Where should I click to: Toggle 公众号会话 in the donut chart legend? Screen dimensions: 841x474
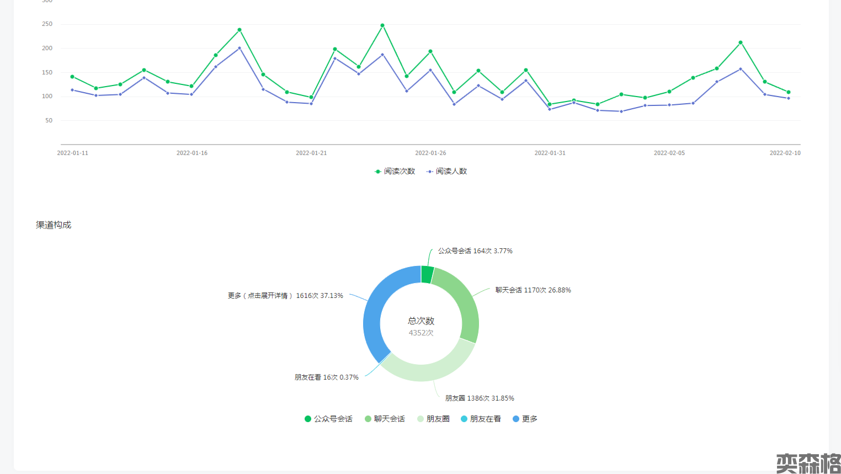point(328,419)
